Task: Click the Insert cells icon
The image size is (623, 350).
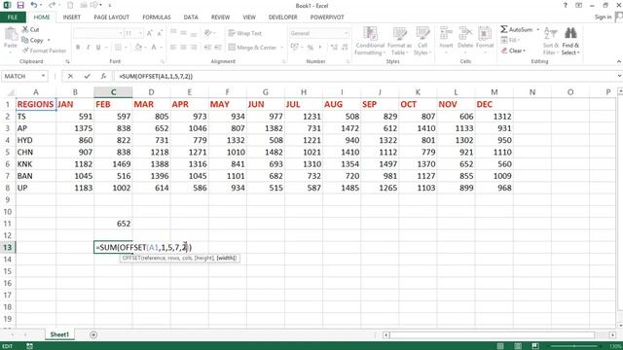Action: coord(446,33)
